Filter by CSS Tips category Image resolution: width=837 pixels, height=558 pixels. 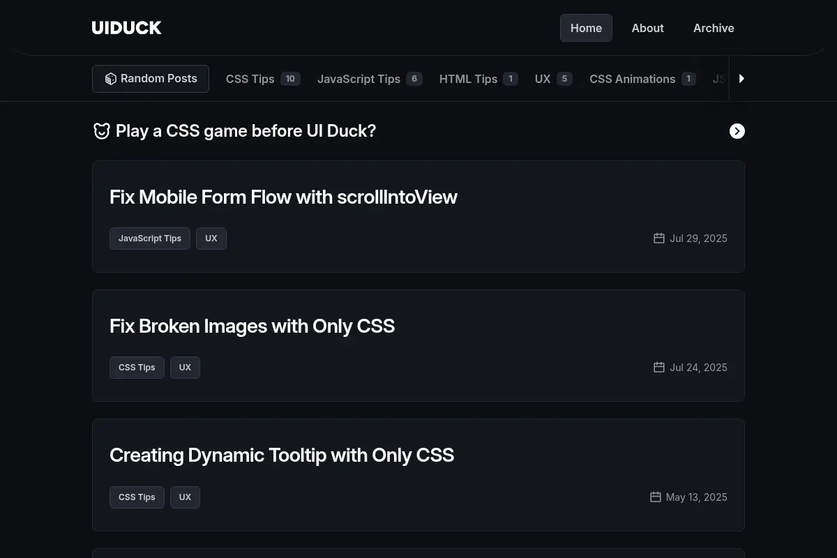[x=263, y=79]
